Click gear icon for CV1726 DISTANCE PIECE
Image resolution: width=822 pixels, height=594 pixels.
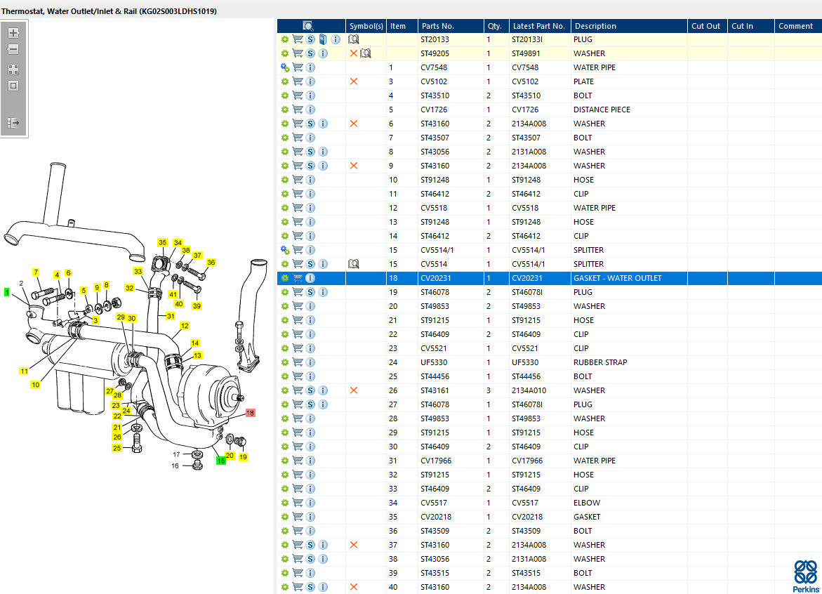coord(285,110)
